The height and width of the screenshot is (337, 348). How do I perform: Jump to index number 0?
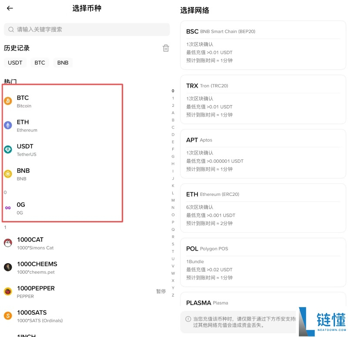pyautogui.click(x=173, y=91)
